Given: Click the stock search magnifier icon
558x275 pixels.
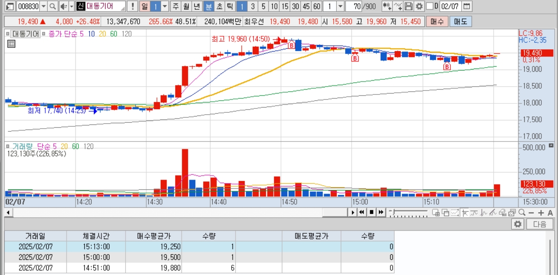Looking at the screenshot, I should point(53,6).
